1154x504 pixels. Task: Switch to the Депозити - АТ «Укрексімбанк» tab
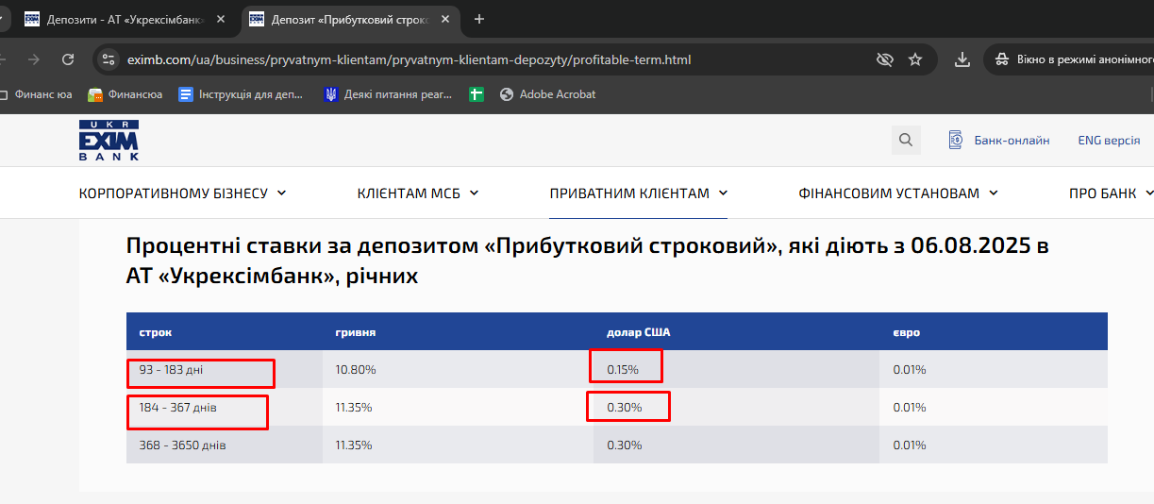[126, 19]
